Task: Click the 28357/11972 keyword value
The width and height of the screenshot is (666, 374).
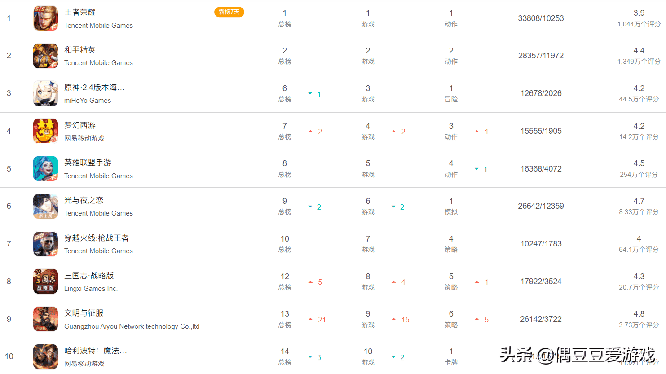Action: pyautogui.click(x=541, y=56)
